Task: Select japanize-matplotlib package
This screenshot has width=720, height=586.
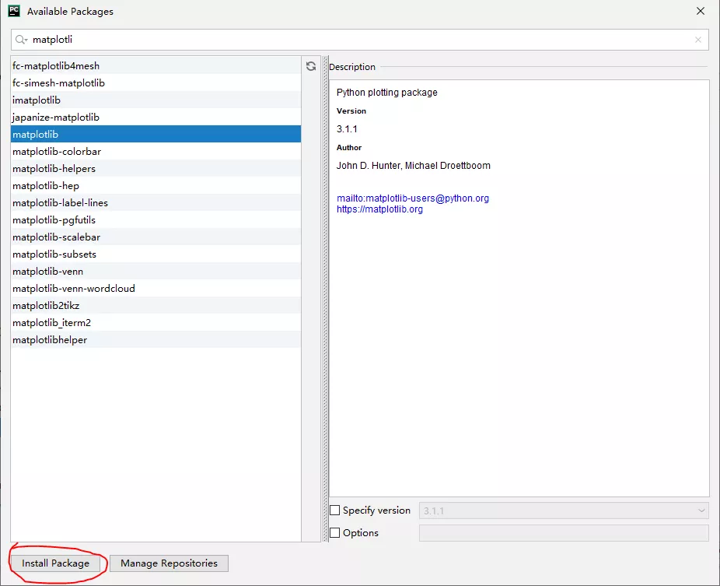Action: click(x=156, y=118)
